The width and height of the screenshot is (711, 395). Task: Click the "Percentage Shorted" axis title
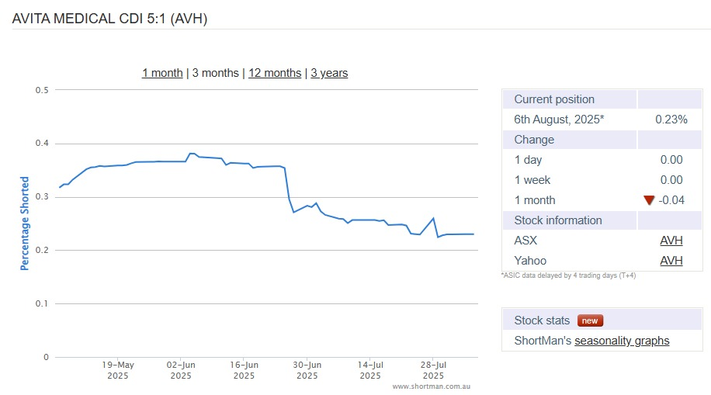[24, 223]
